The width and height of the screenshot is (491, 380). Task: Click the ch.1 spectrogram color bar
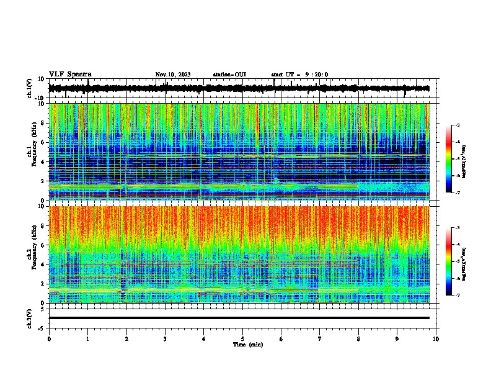tap(449, 159)
